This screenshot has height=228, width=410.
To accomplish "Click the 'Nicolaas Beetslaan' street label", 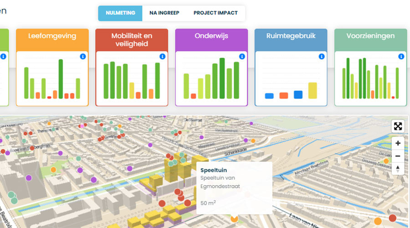I will point(311,168).
